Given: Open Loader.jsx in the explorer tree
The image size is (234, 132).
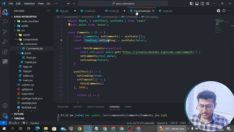Looking at the screenshot, I should (x=30, y=62).
